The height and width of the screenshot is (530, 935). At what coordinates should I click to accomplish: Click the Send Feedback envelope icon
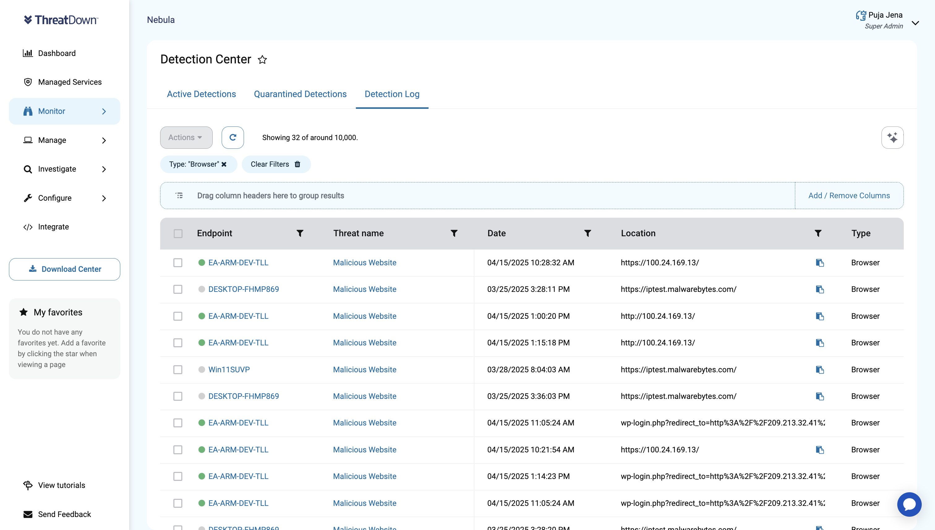(x=28, y=514)
